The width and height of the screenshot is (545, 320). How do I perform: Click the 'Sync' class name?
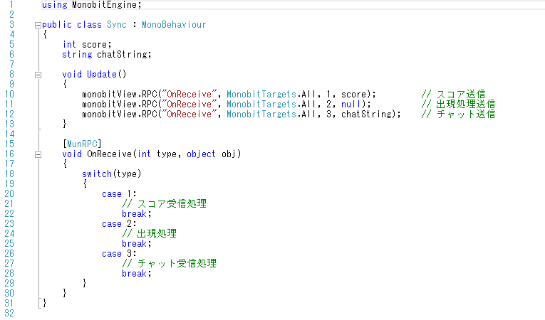pyautogui.click(x=117, y=25)
